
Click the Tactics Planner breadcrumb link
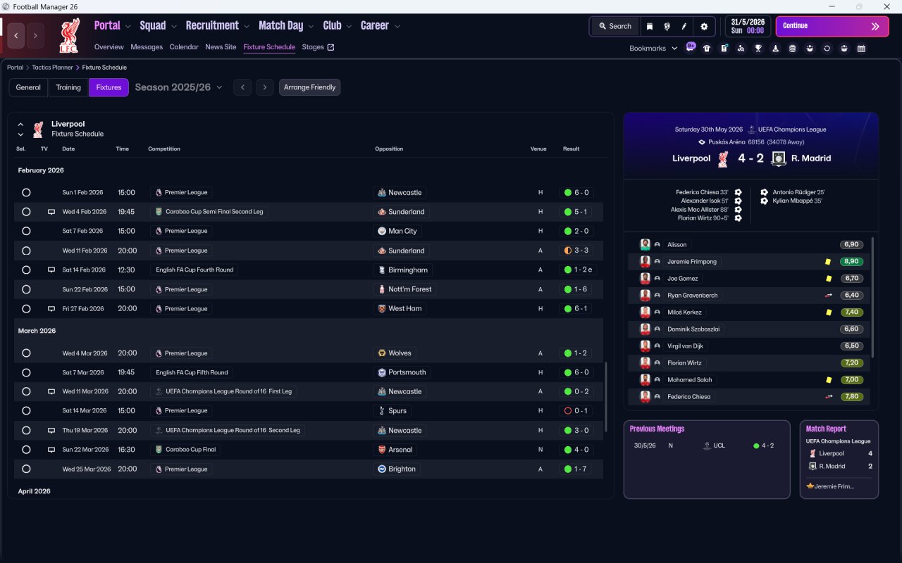click(52, 68)
